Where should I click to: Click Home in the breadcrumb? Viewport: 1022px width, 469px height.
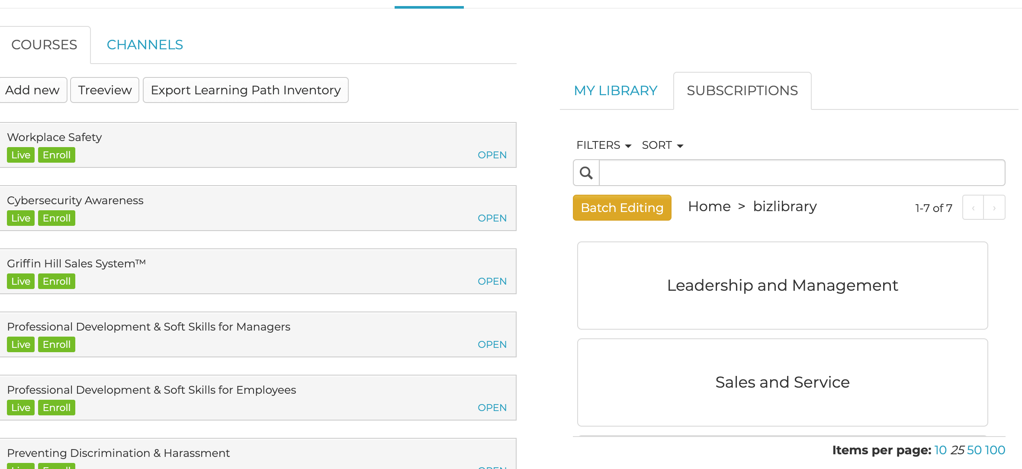click(x=709, y=207)
